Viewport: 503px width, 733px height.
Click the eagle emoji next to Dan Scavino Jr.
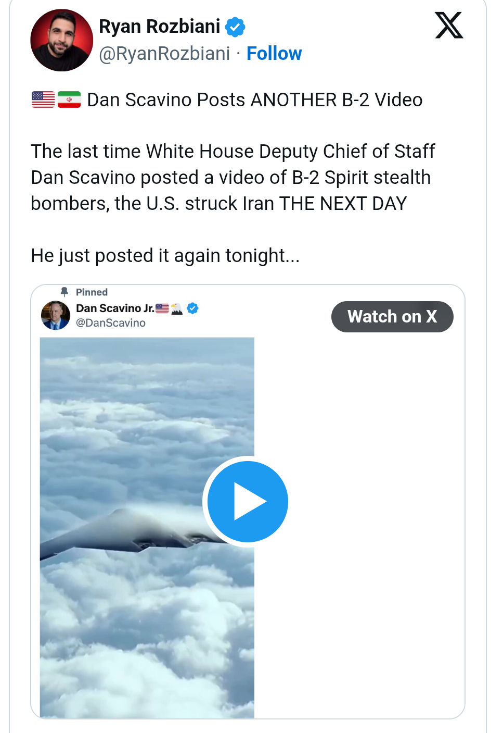click(x=177, y=308)
